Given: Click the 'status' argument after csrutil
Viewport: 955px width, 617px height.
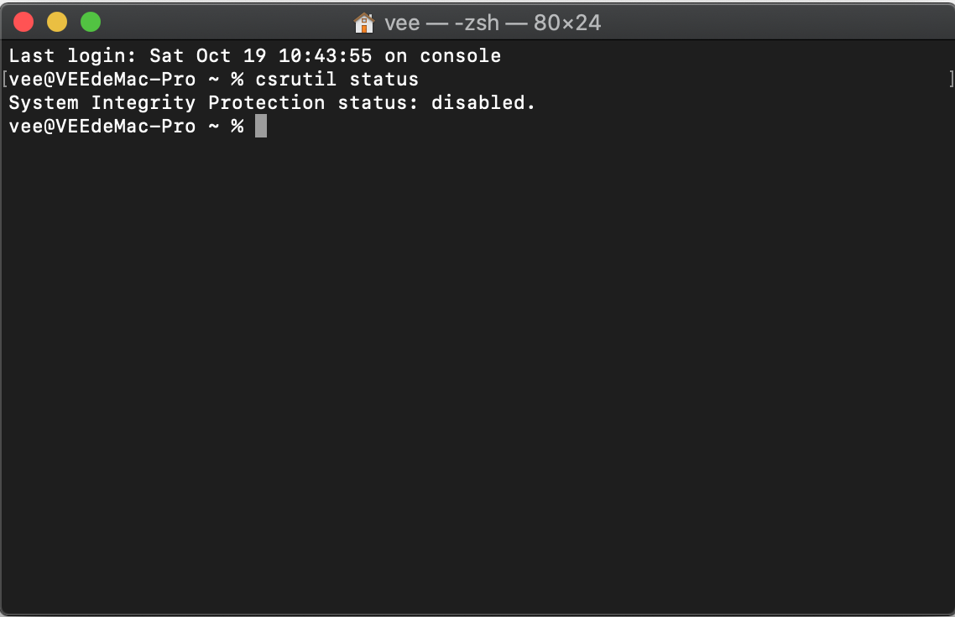Looking at the screenshot, I should point(384,79).
